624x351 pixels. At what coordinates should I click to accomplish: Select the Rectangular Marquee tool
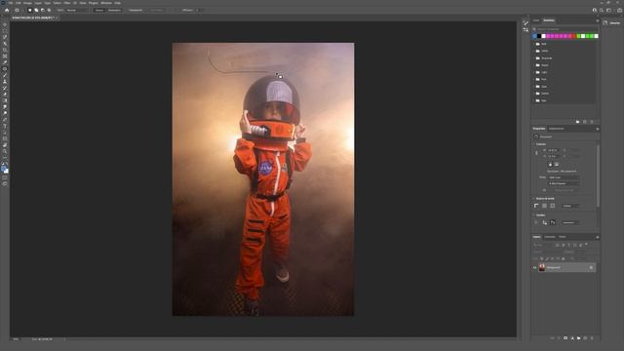click(x=5, y=30)
